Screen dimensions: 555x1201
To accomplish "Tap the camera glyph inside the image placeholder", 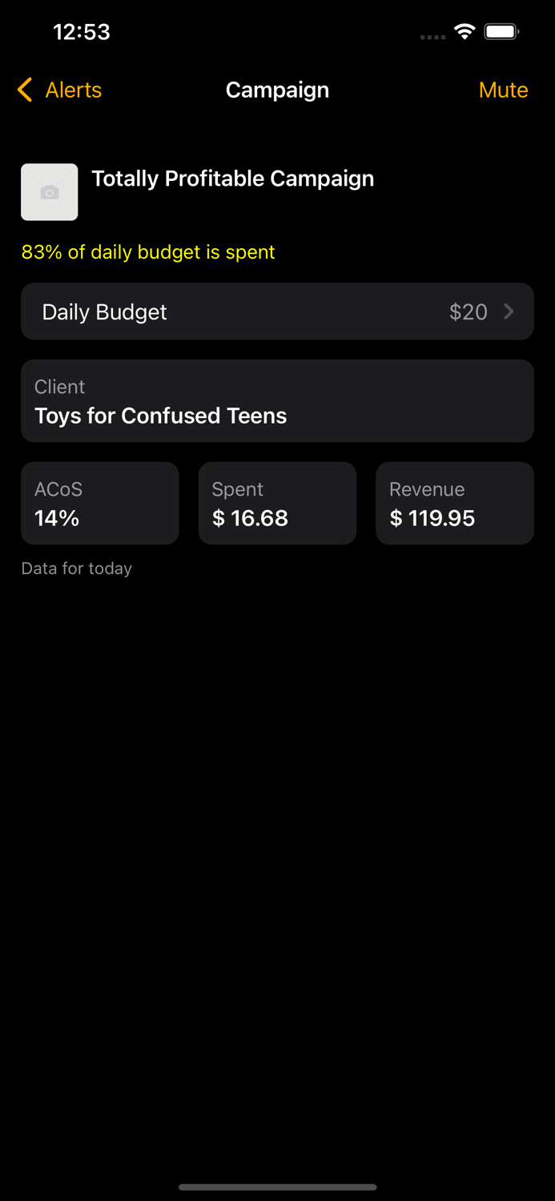I will 50,192.
